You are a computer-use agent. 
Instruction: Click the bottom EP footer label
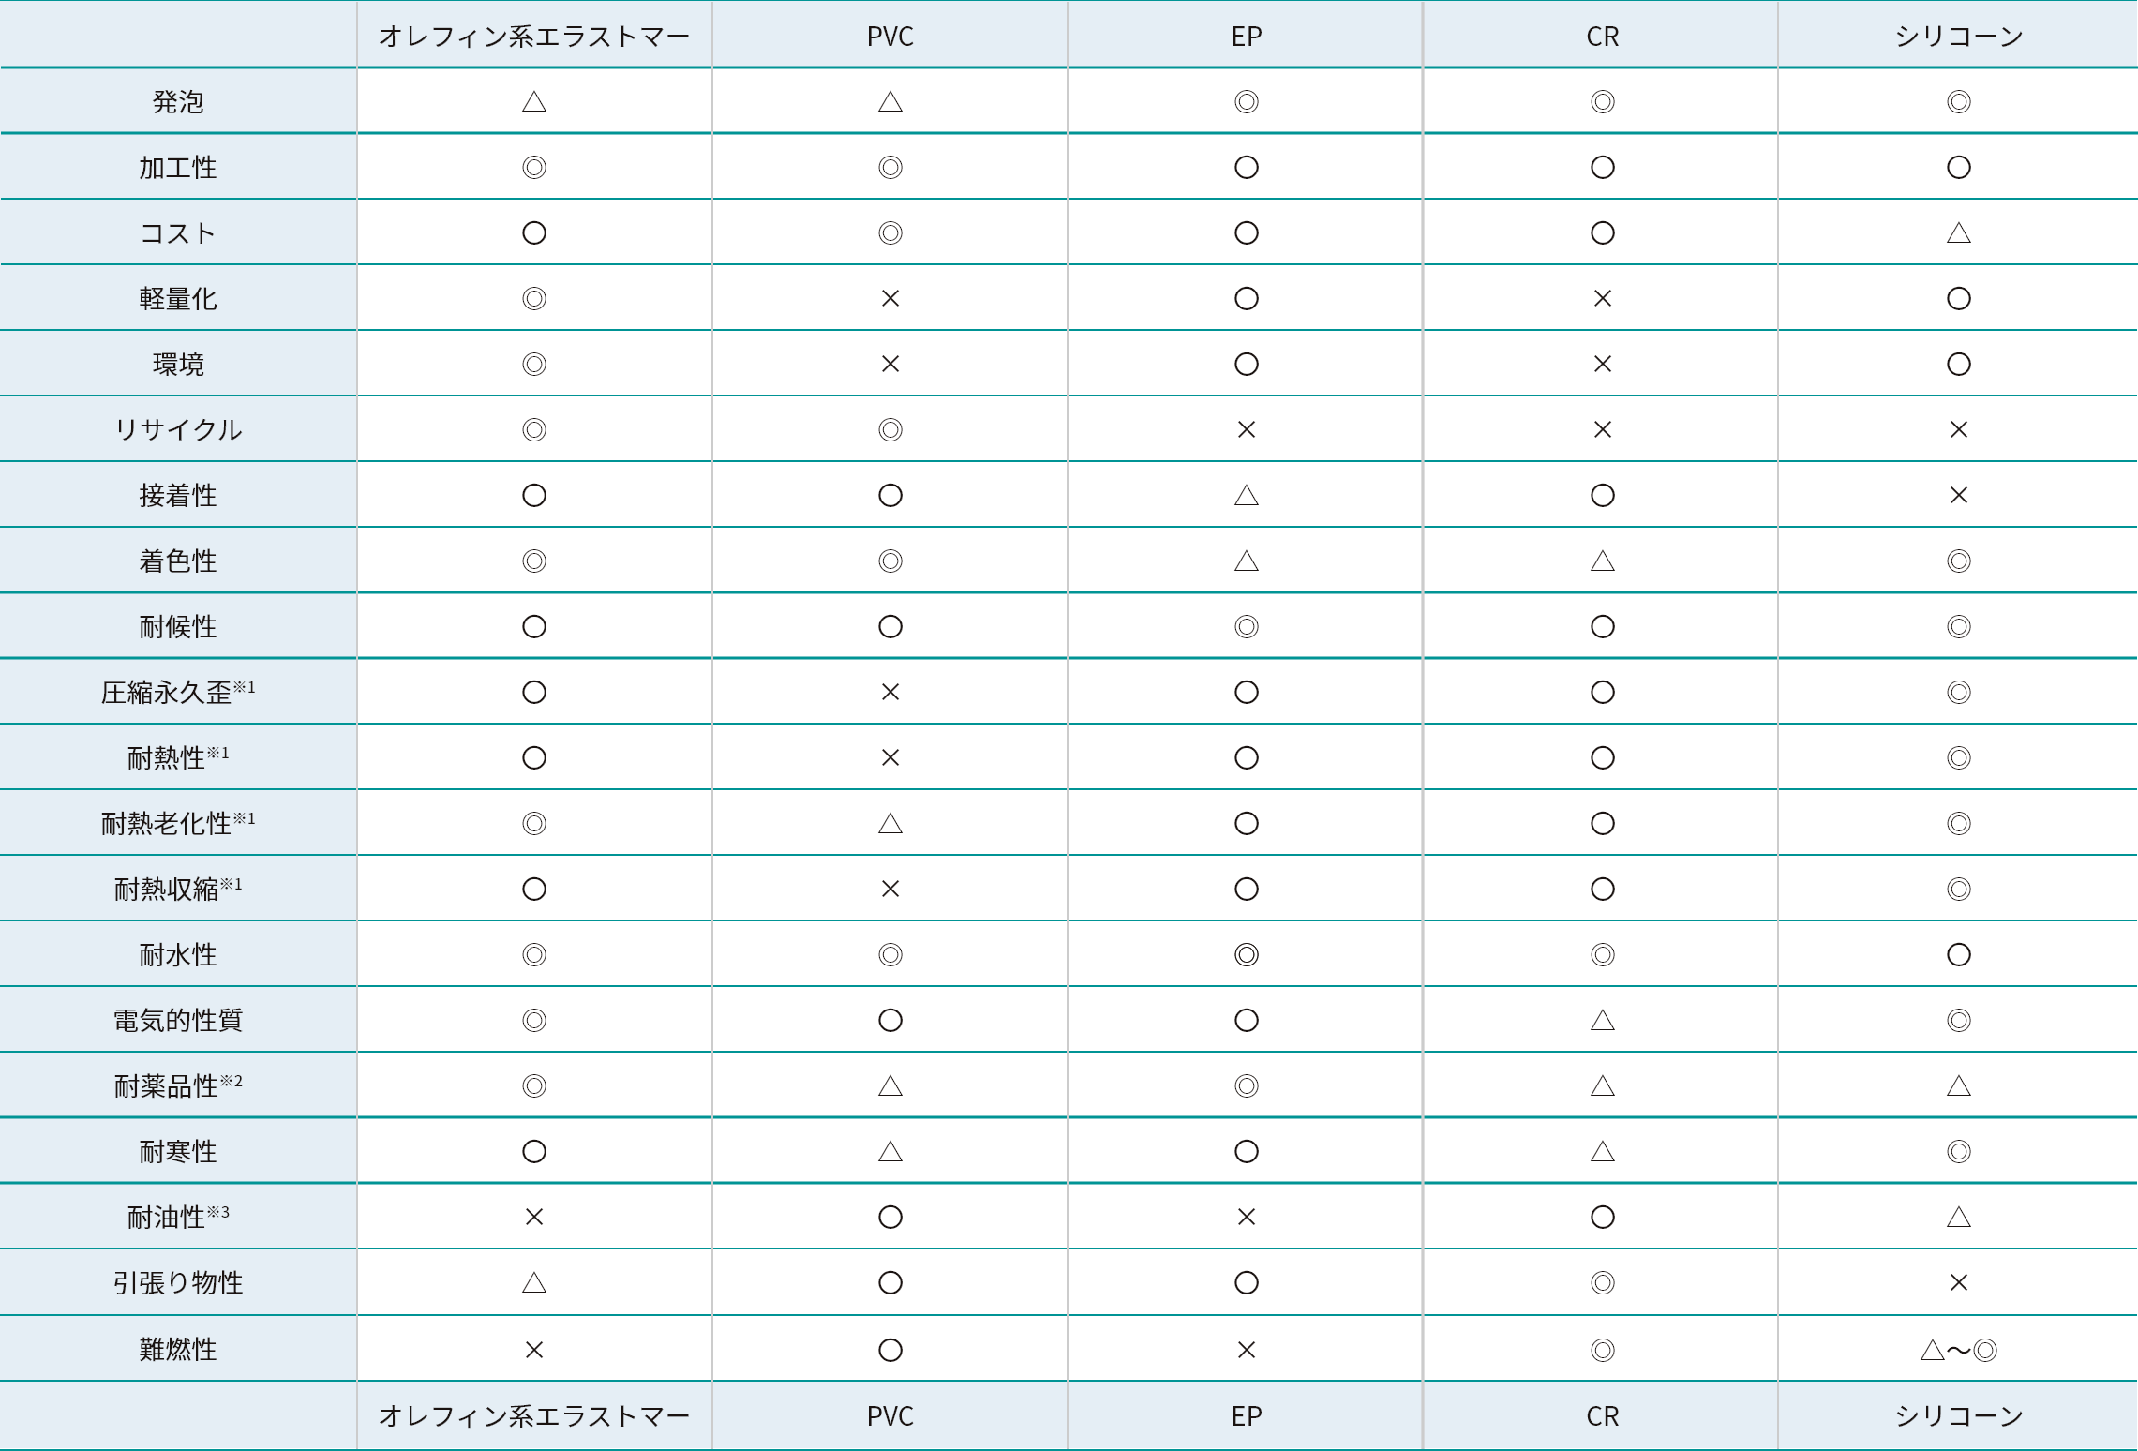1247,1415
